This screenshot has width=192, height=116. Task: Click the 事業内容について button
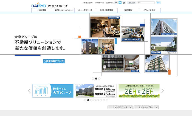tap(54, 61)
